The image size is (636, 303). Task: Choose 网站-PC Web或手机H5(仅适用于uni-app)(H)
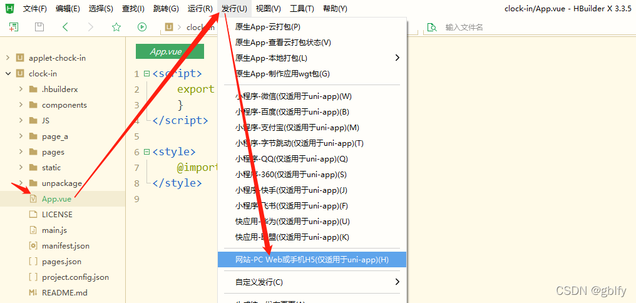tap(312, 260)
